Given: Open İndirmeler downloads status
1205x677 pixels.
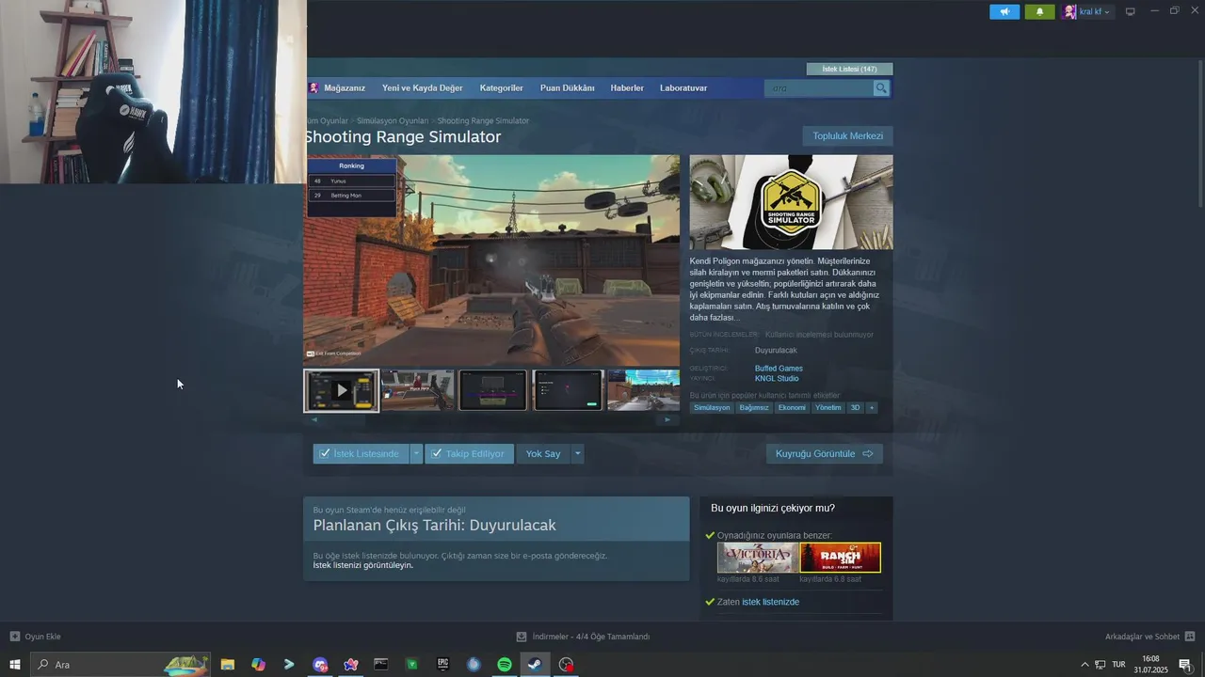Looking at the screenshot, I should (584, 637).
